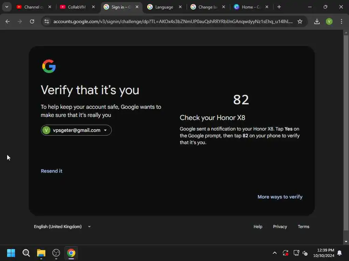The image size is (349, 261).
Task: Click the forward navigation arrow
Action: pyautogui.click(x=20, y=21)
